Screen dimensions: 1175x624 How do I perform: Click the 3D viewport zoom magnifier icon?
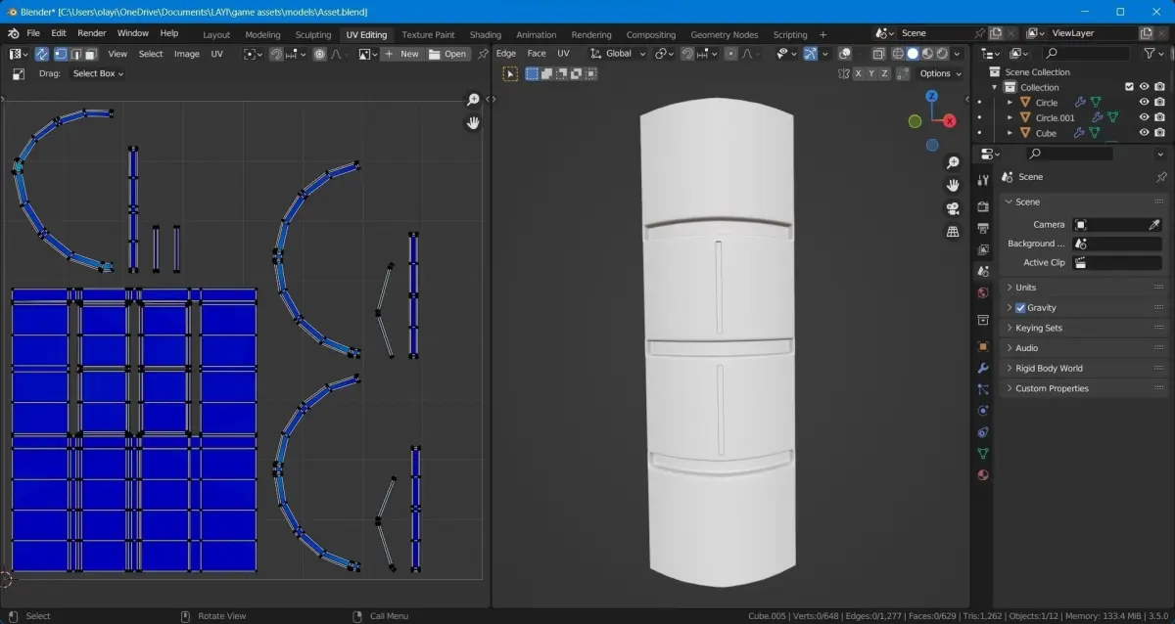[x=953, y=162]
